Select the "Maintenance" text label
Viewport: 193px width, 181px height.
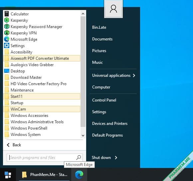point(22,90)
